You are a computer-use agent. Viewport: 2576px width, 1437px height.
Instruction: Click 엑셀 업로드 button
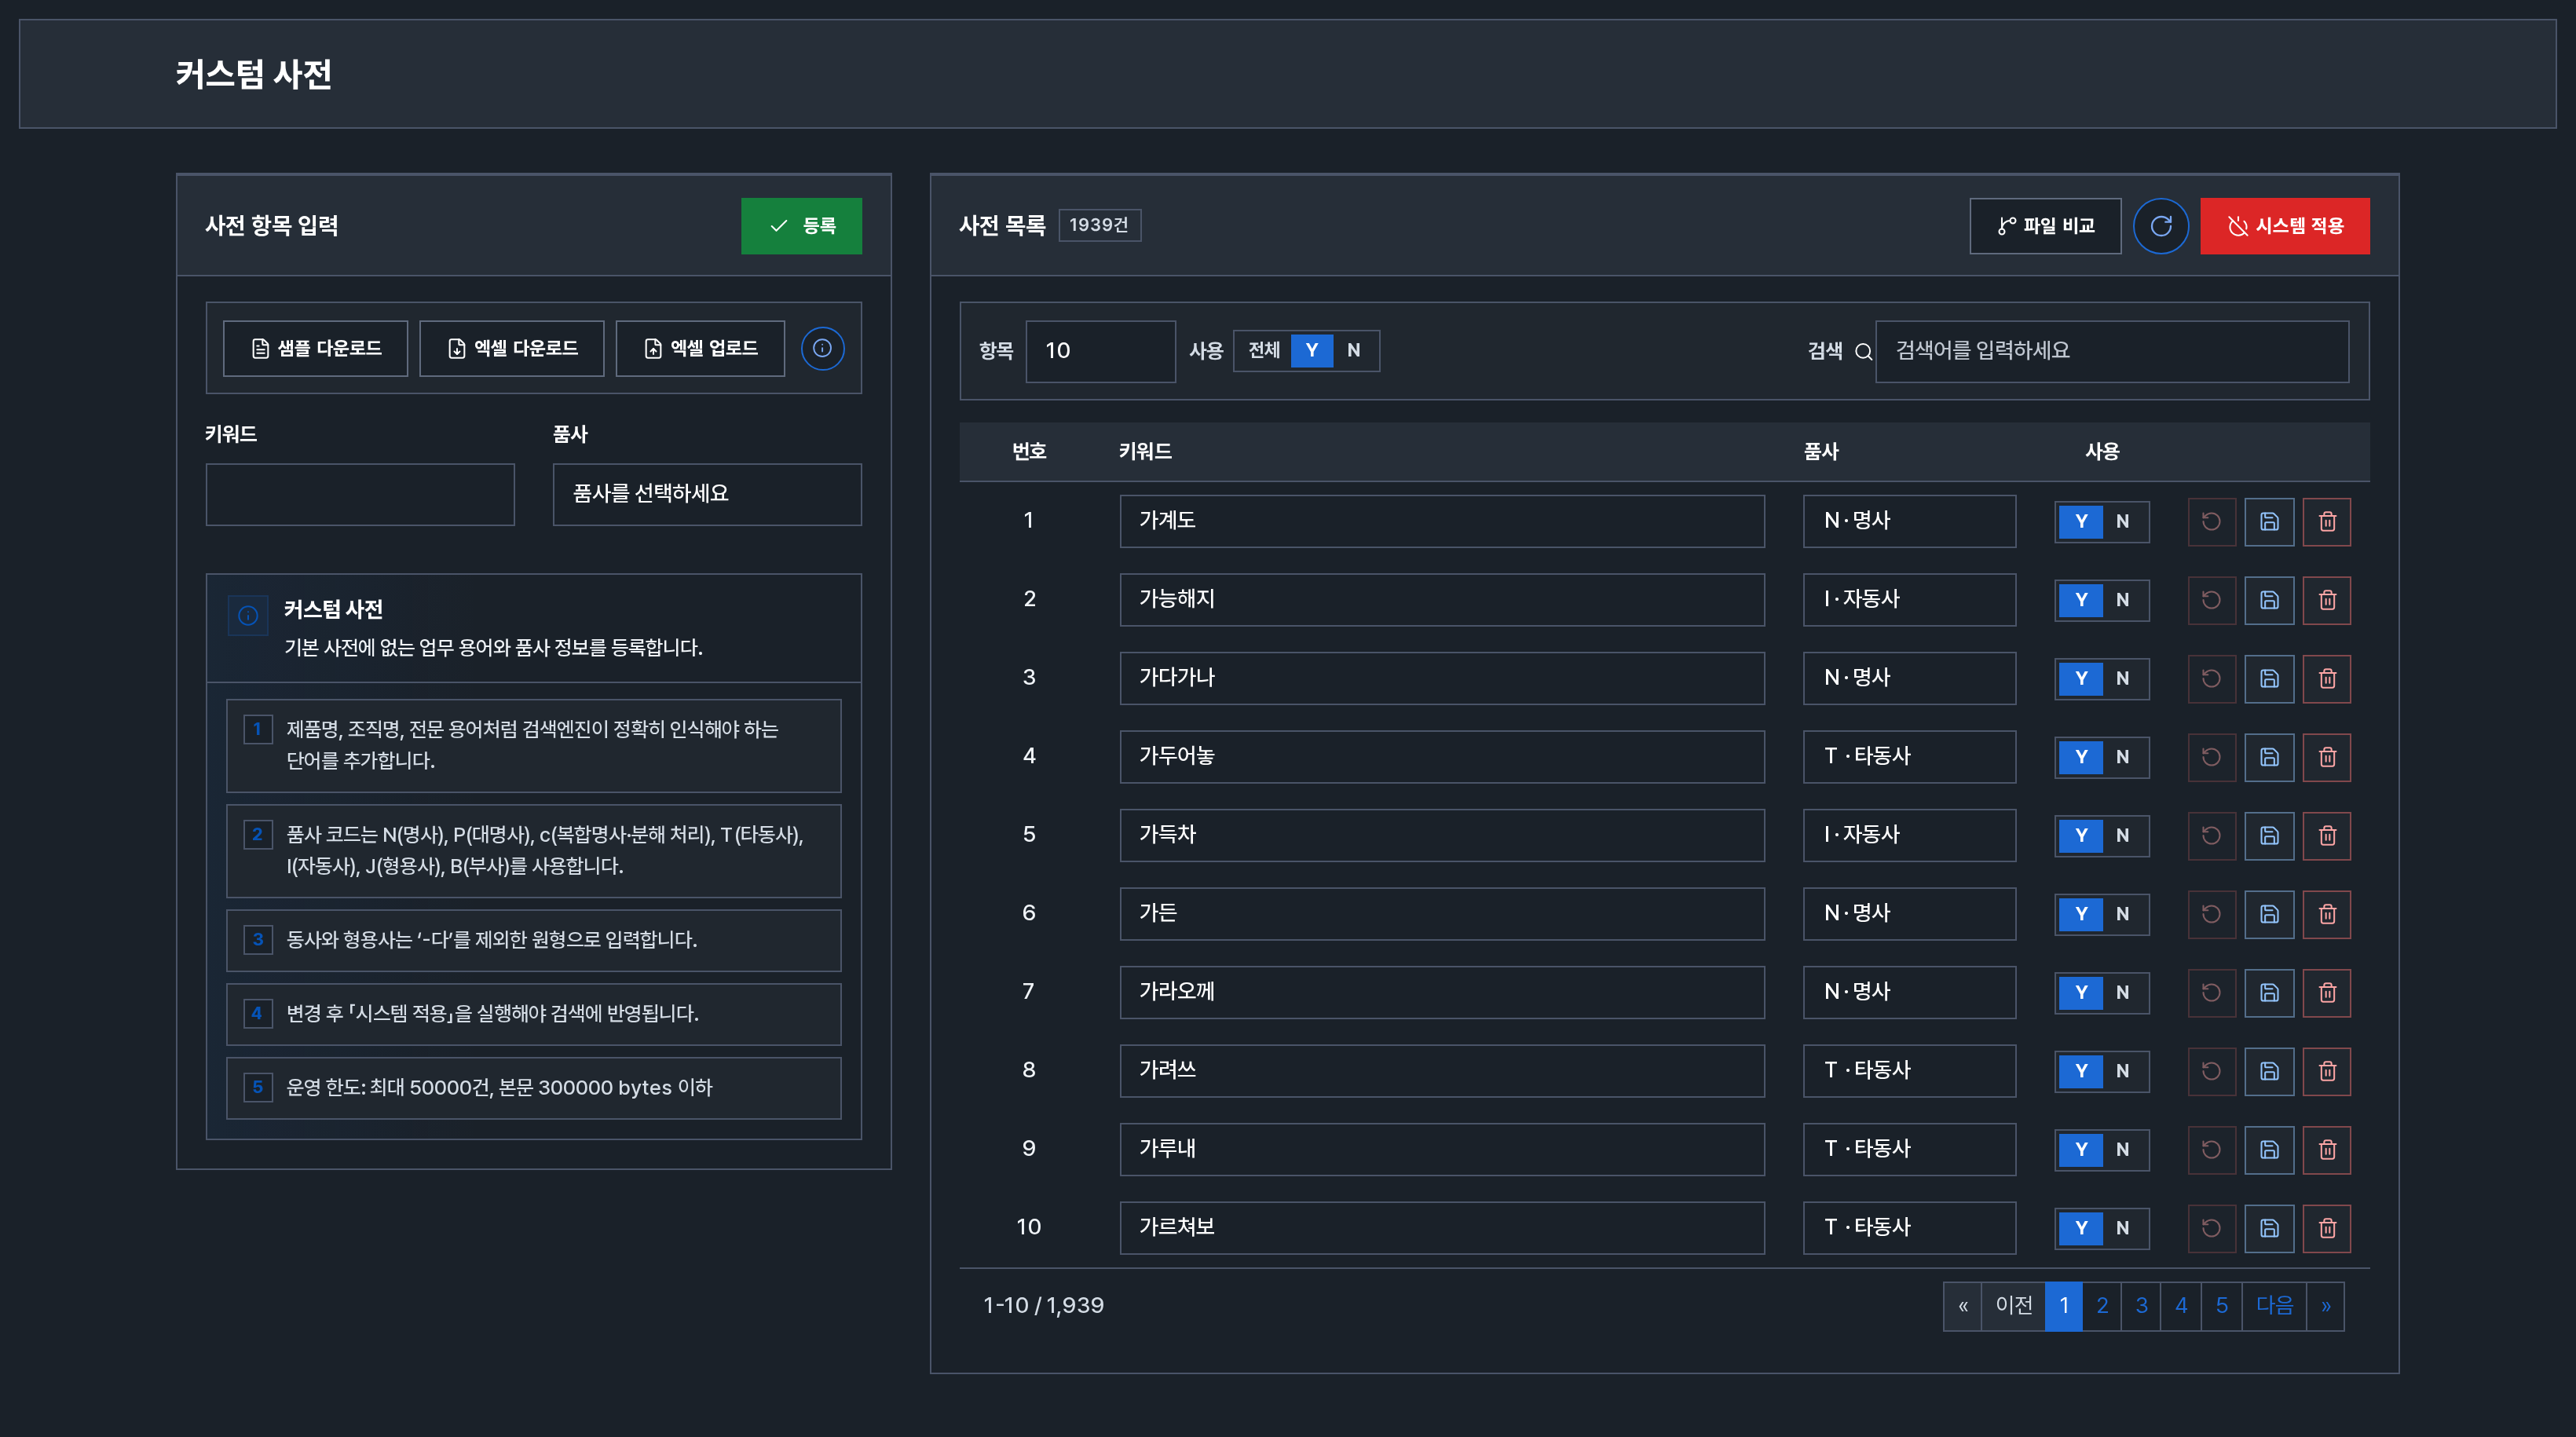(700, 348)
